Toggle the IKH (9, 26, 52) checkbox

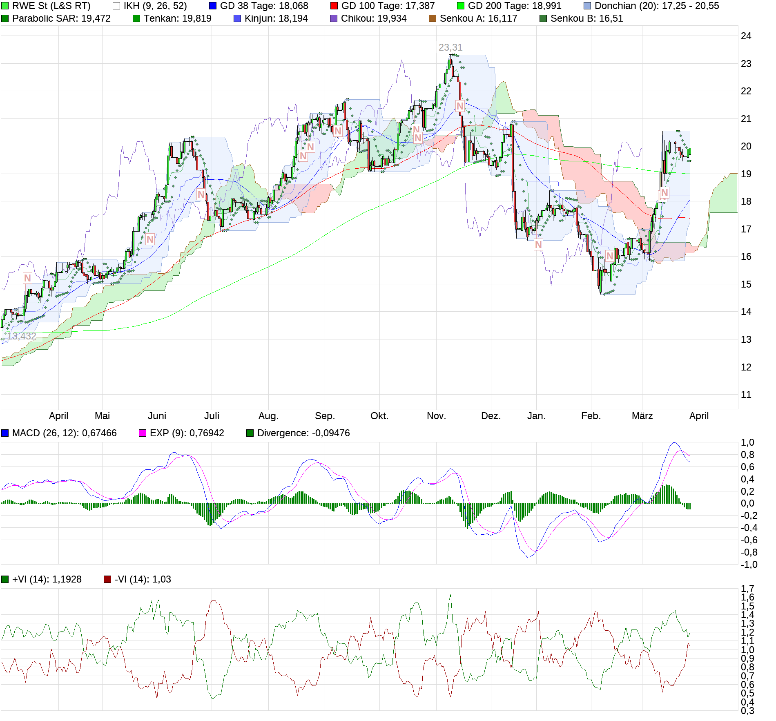pos(117,6)
